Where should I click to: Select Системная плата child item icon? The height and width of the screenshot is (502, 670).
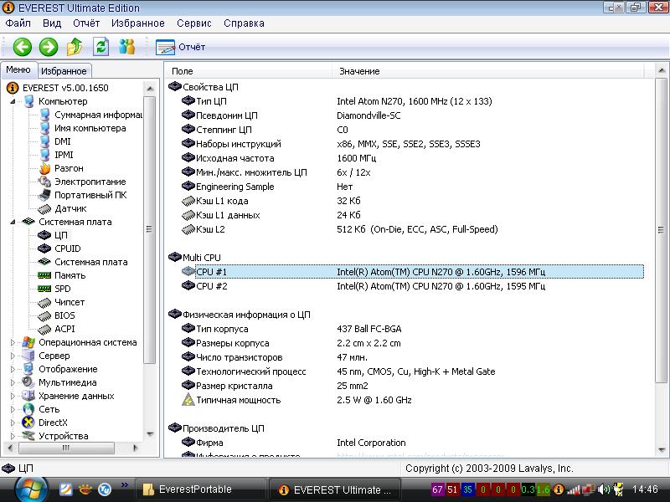[x=44, y=262]
